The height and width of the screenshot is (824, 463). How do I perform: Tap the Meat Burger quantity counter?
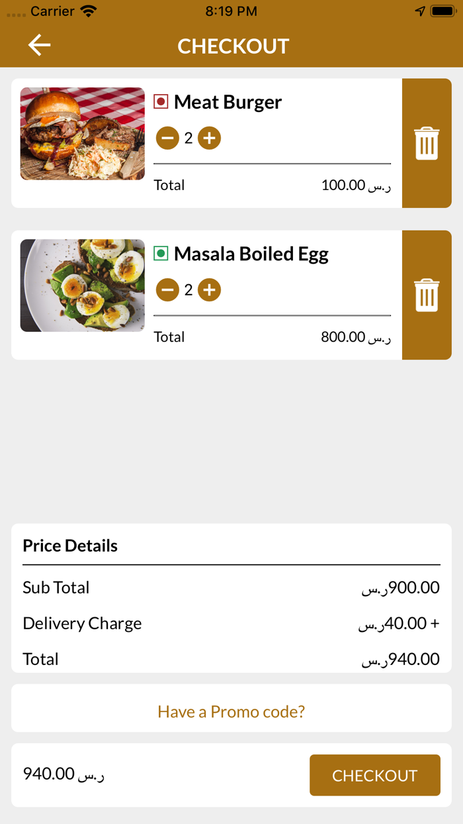[x=188, y=138]
